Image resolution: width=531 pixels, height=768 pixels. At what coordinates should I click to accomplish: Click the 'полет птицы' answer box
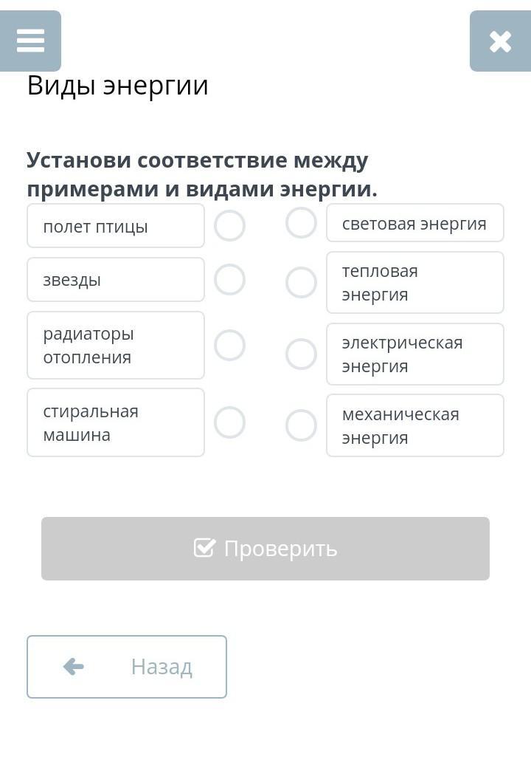coord(116,226)
